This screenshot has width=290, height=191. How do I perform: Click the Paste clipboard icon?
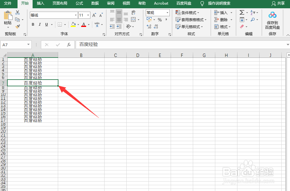[x=8, y=15]
